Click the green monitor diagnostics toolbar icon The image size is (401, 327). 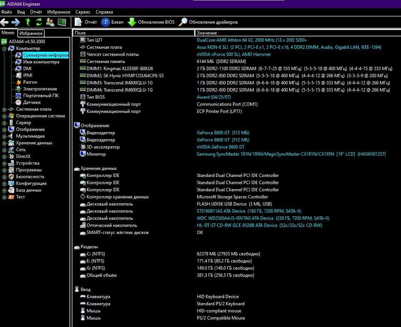(62, 22)
